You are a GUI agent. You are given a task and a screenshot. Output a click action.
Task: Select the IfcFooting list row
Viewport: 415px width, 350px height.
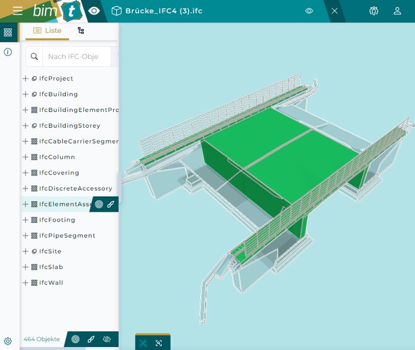click(70, 220)
